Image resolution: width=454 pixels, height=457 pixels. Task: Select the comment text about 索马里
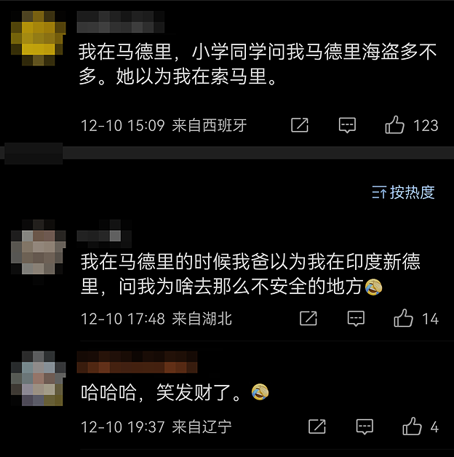coord(258,64)
